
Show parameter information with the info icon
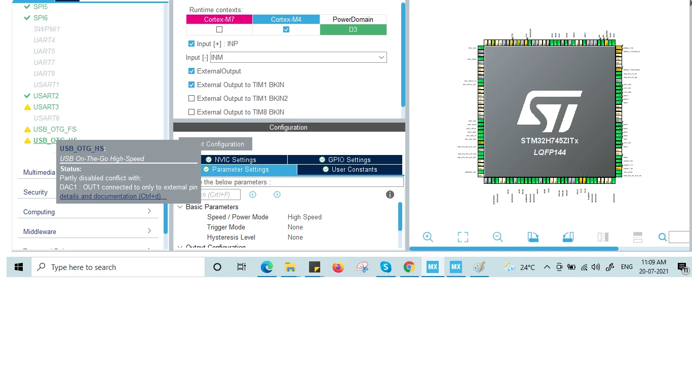point(390,194)
